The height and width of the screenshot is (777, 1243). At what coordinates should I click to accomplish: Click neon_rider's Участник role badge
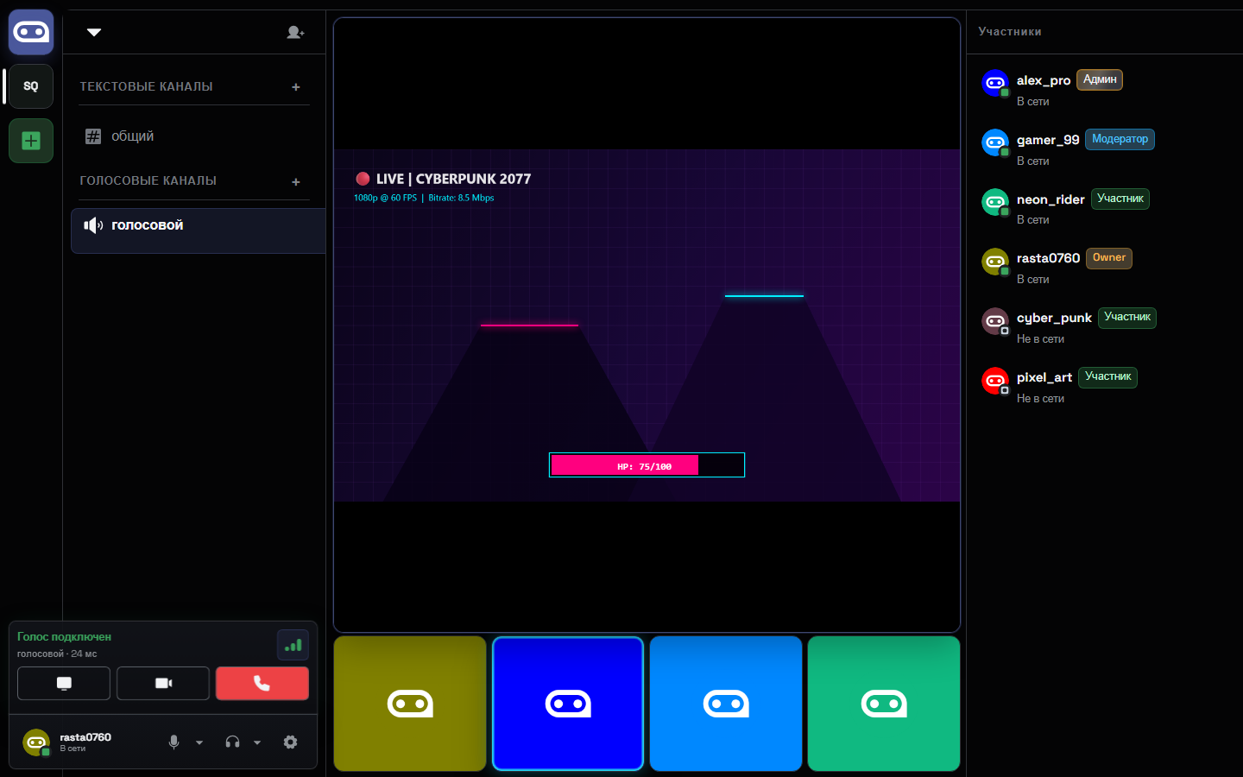pos(1120,199)
